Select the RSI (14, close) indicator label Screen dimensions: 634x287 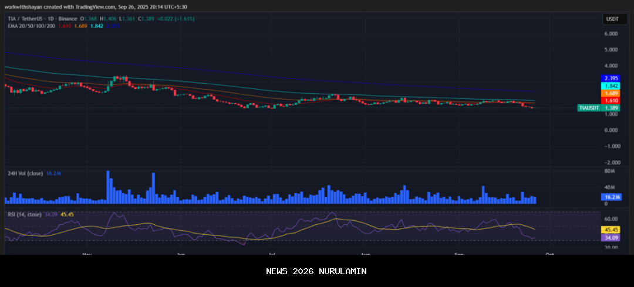tap(24, 214)
